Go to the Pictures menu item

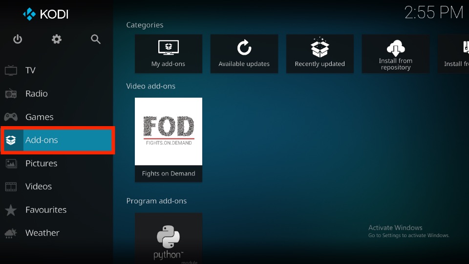[57, 163]
